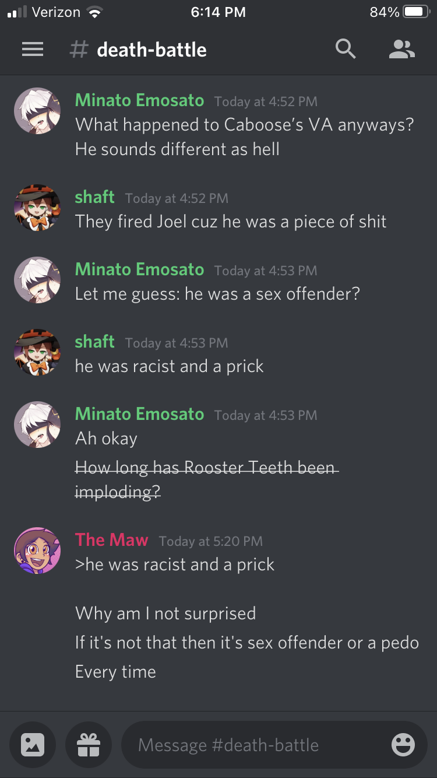Tap the search magnifier icon
Viewport: 437px width, 778px height.
[x=346, y=50]
